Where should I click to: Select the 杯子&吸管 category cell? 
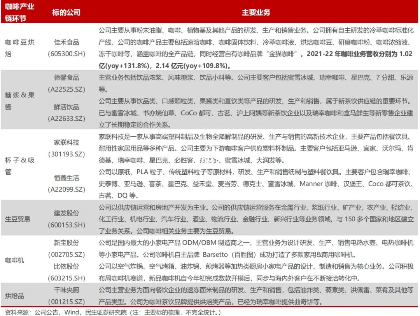tap(19, 166)
